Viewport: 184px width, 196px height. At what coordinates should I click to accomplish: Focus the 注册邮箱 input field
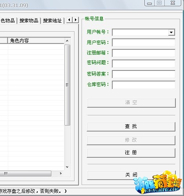(x=144, y=53)
